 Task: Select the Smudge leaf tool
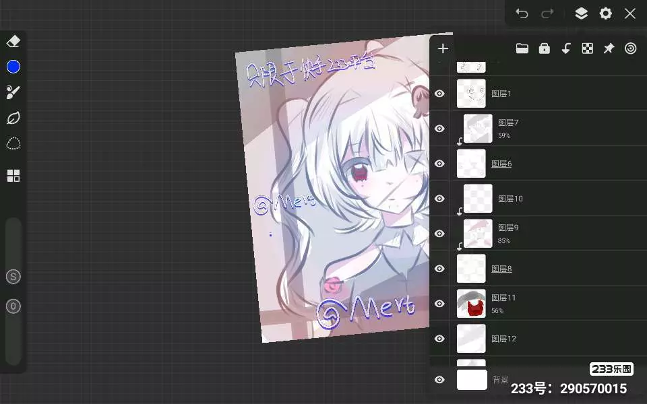[13, 118]
